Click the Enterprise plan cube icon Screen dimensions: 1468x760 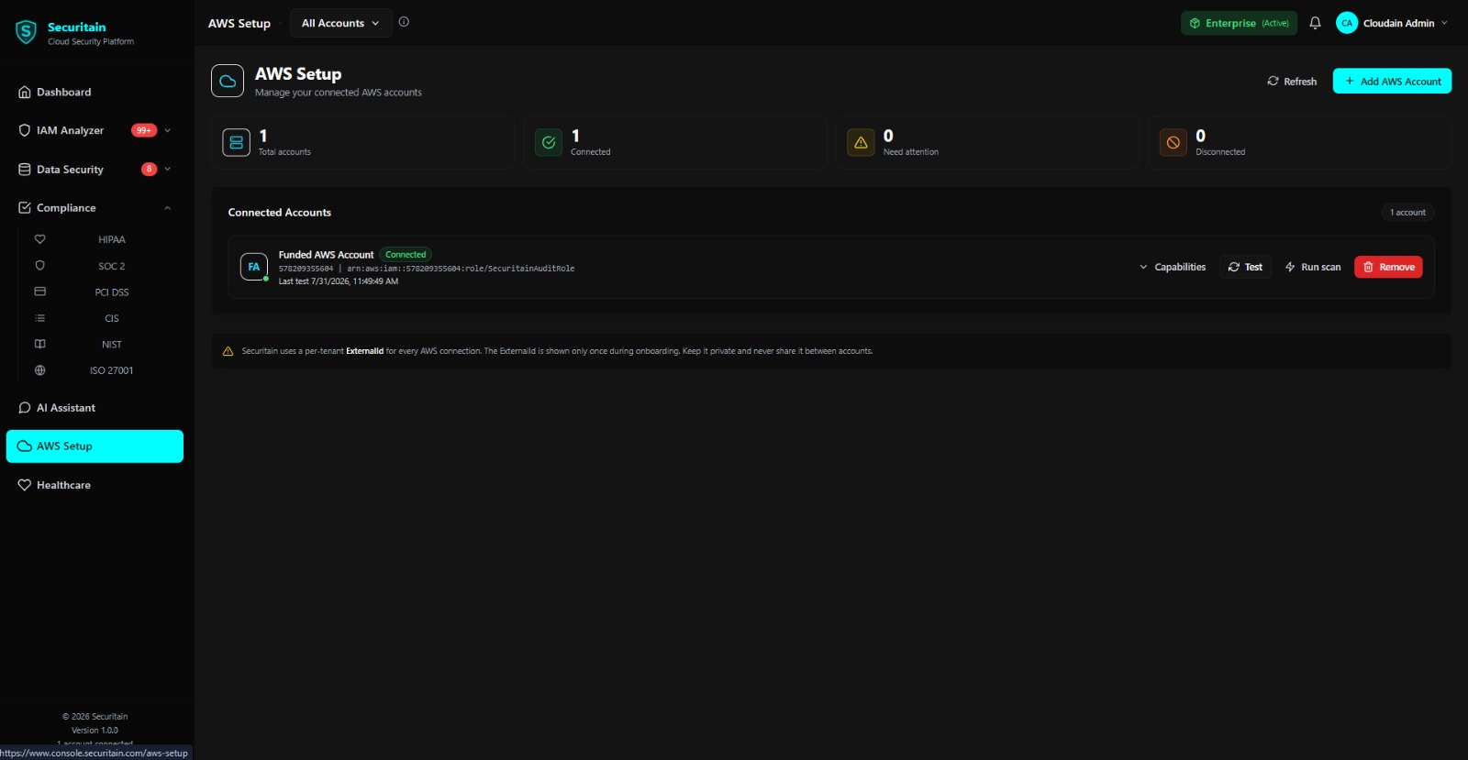[x=1195, y=23]
